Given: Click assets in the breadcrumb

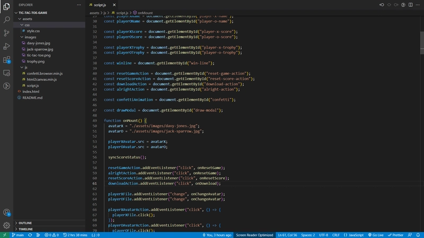Looking at the screenshot, I should [x=94, y=13].
